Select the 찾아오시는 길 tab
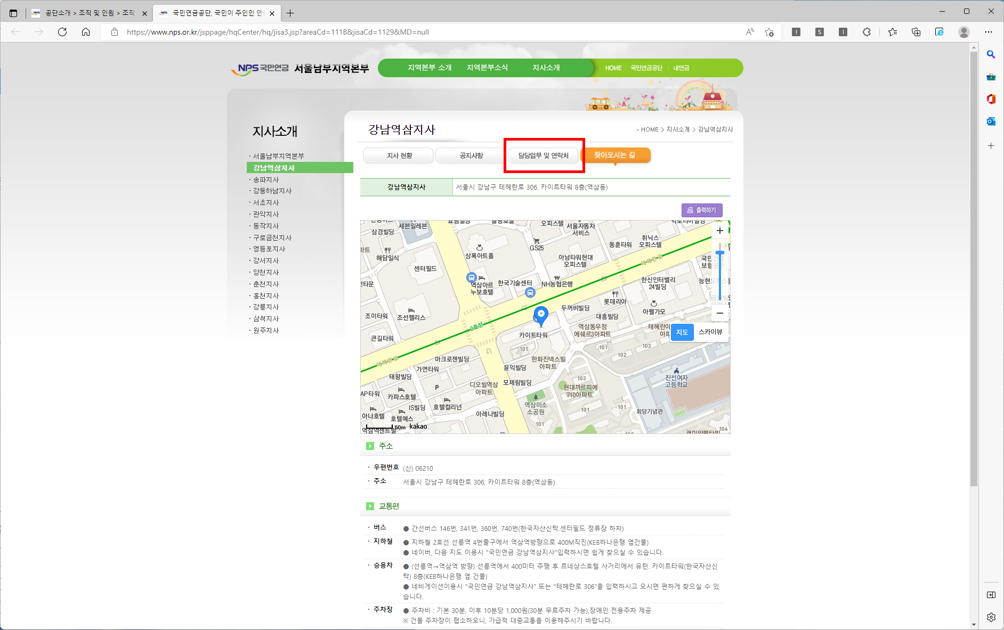1004x630 pixels. (615, 155)
